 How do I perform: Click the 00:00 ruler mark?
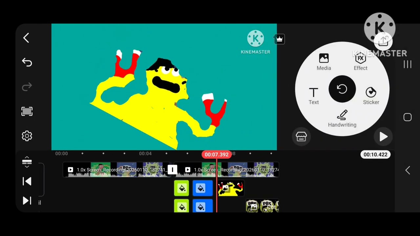click(61, 153)
